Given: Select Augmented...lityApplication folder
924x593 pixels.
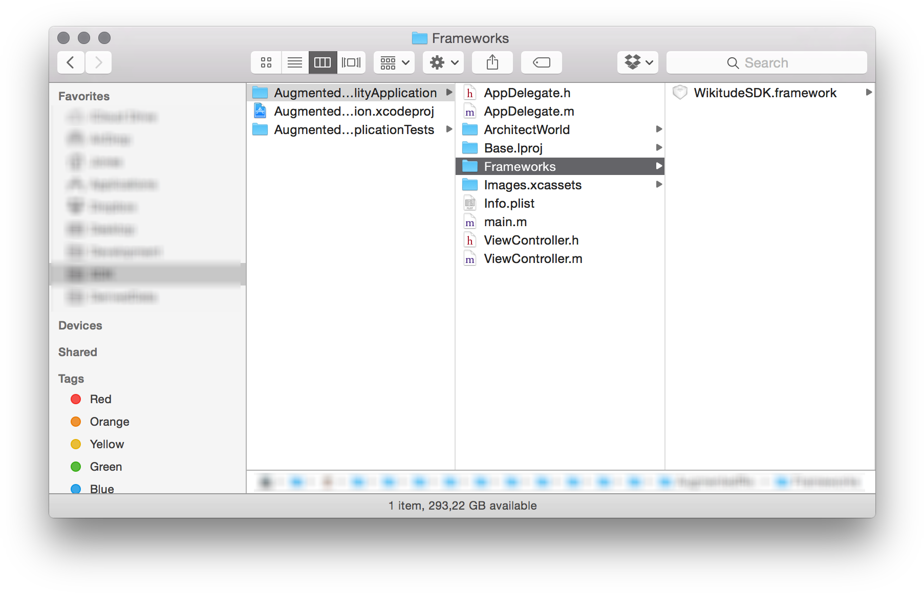Looking at the screenshot, I should tap(351, 93).
